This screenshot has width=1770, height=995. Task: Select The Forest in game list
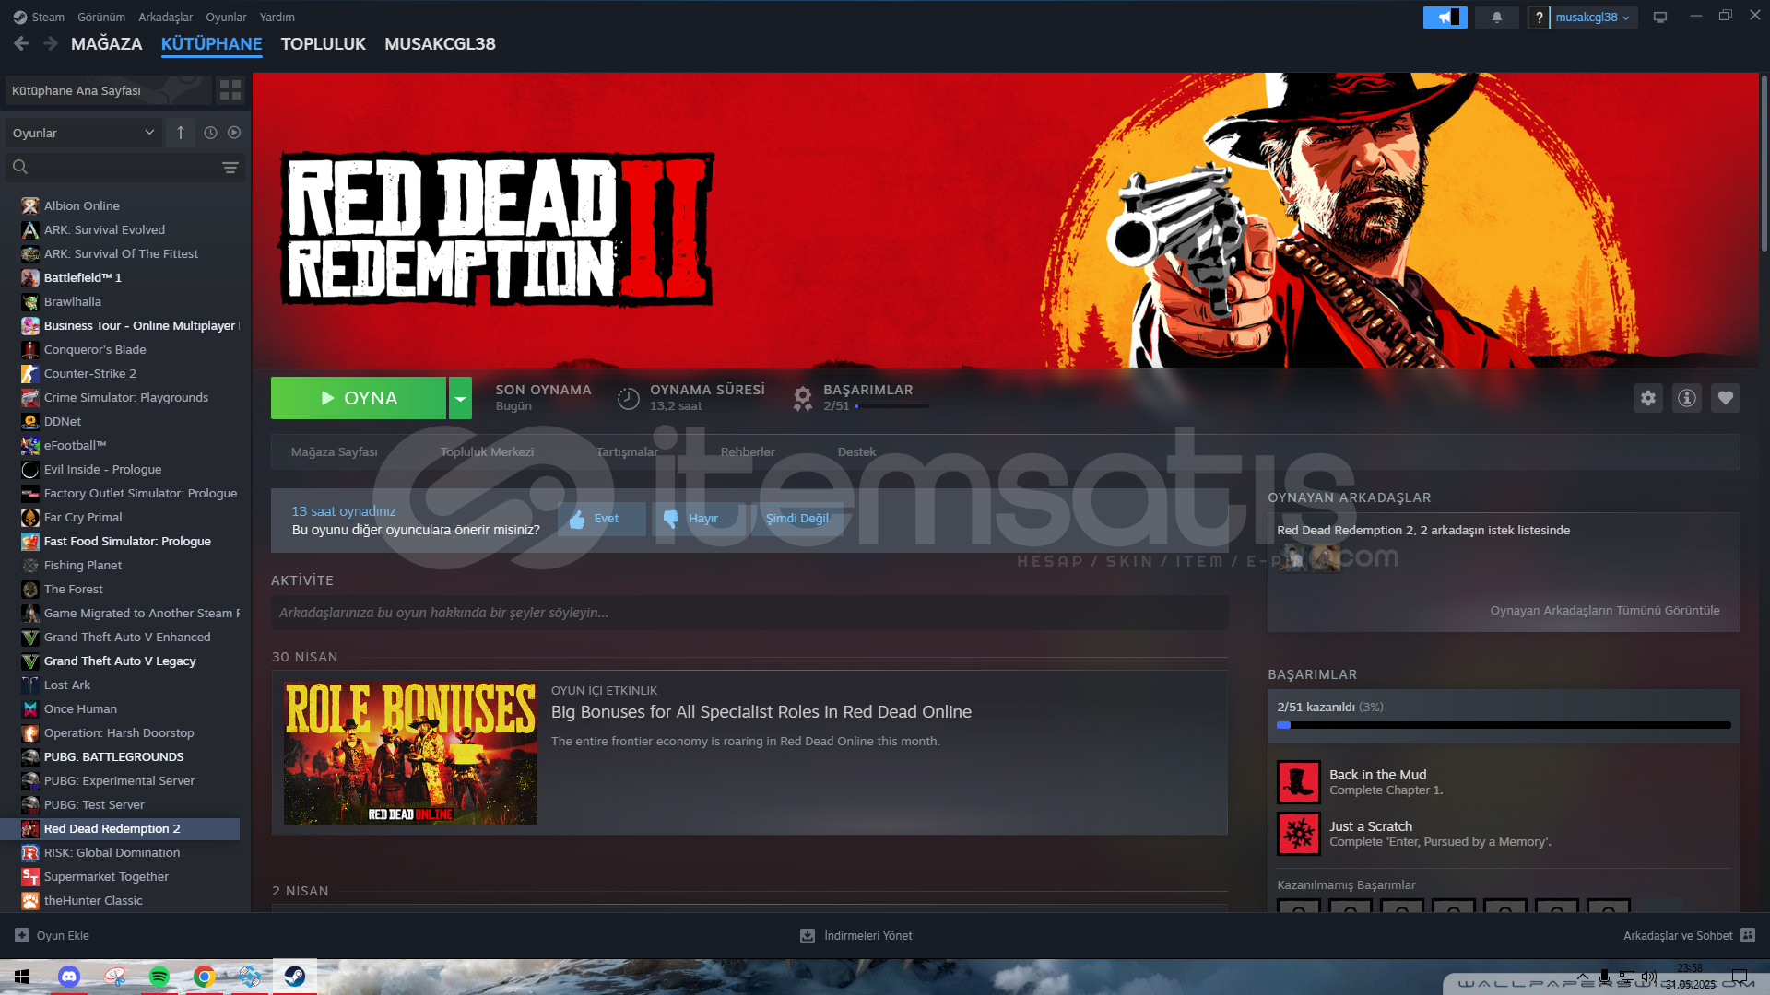(74, 589)
